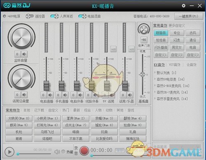206x160 pixels.
Task: Click the 森然DJ logo
Action: (17, 5)
